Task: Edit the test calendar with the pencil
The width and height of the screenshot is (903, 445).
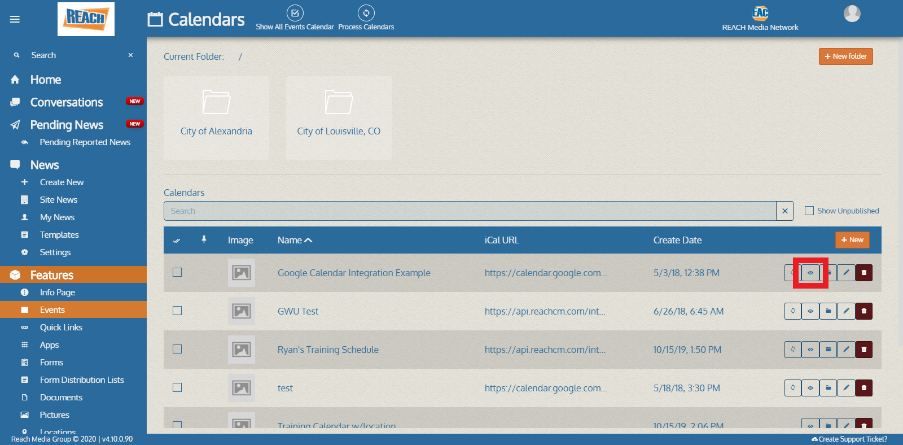Action: pyautogui.click(x=846, y=388)
